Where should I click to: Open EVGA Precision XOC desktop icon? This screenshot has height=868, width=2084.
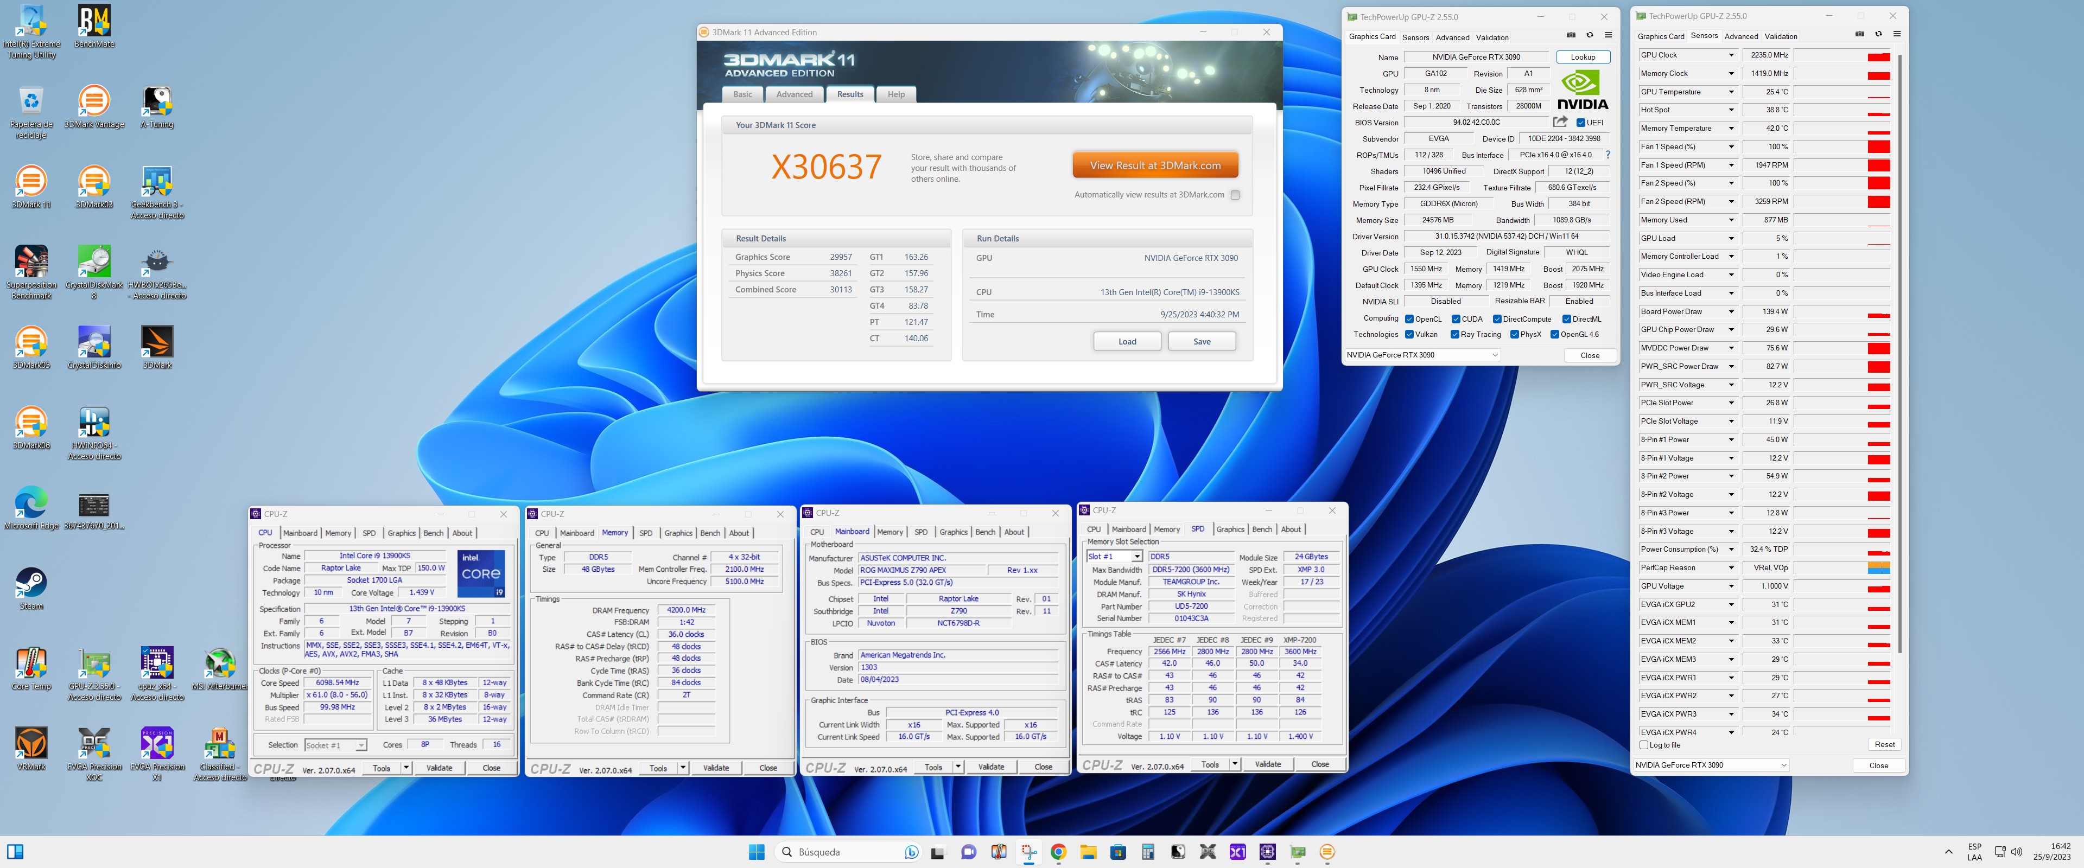94,754
